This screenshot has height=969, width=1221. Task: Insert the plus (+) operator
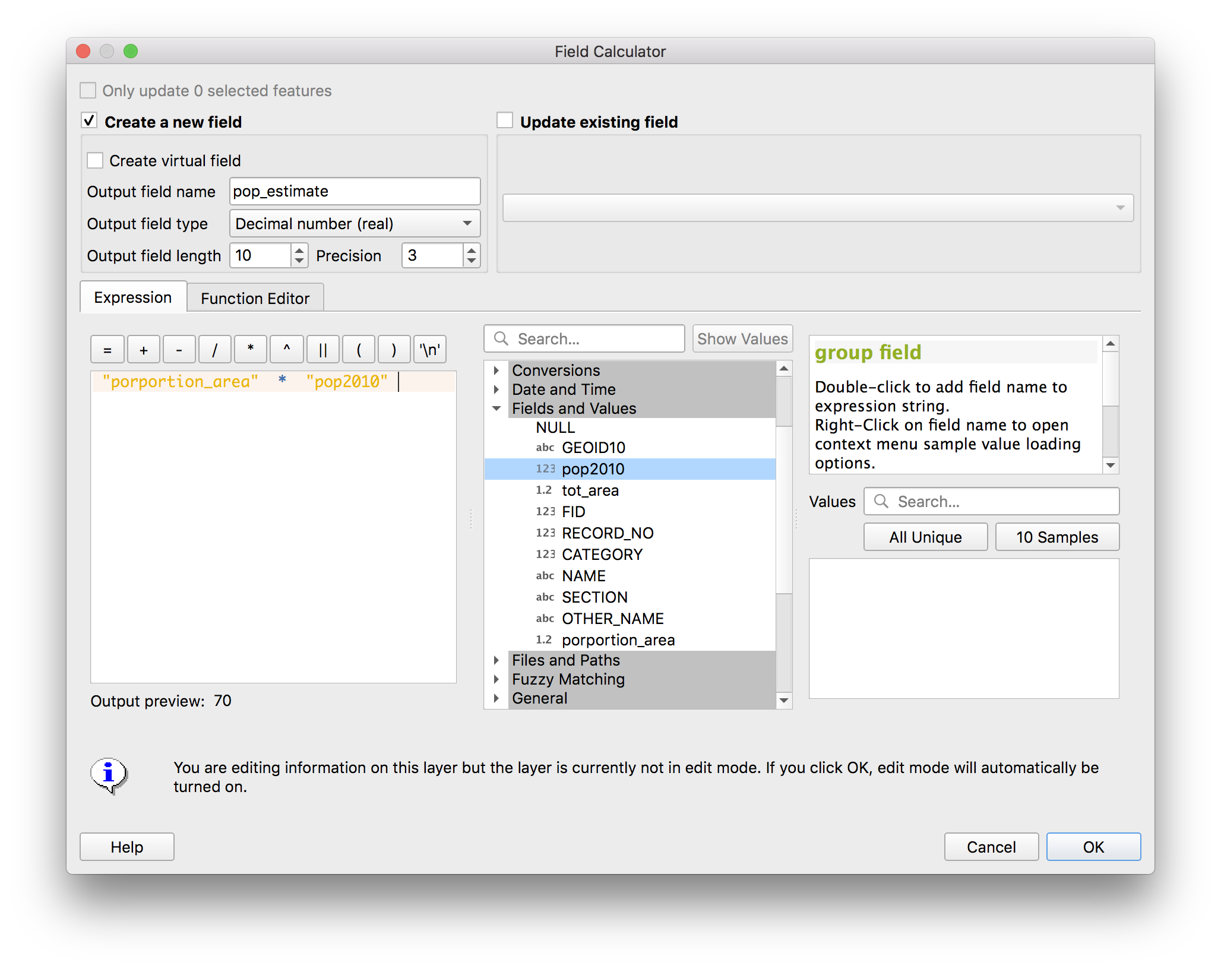[143, 350]
